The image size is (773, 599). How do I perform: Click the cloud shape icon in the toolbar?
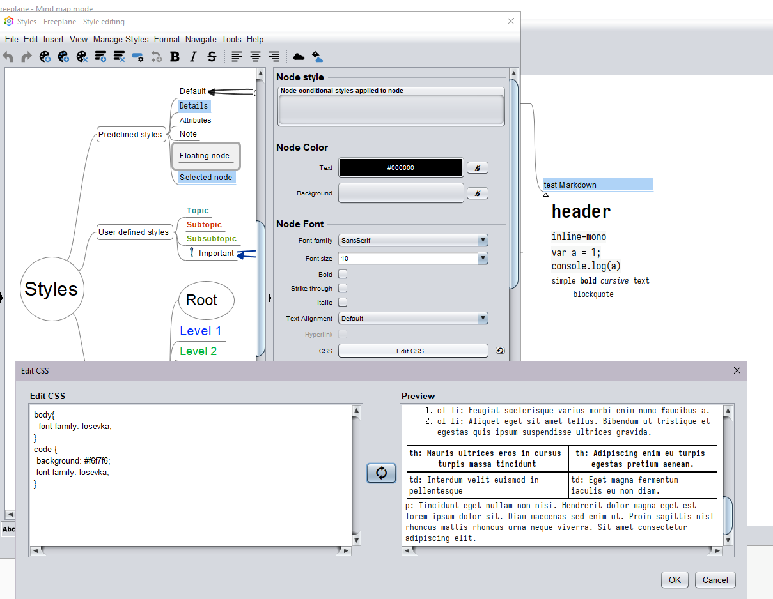(299, 57)
